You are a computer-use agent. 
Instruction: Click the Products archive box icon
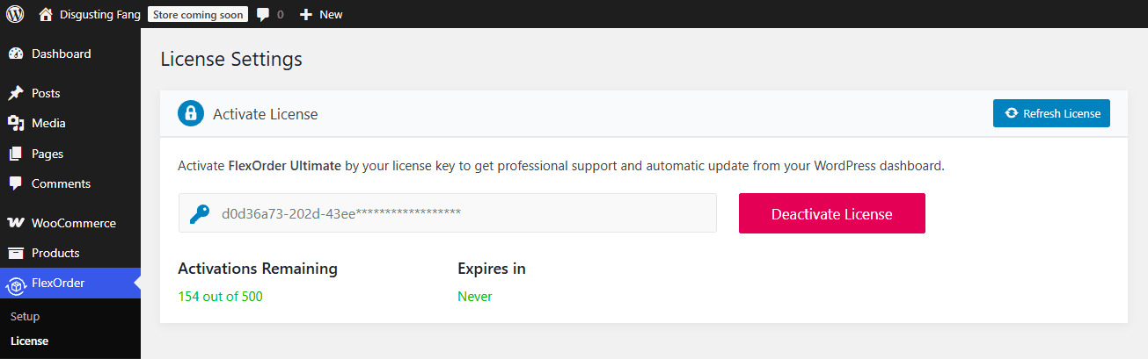[x=15, y=253]
